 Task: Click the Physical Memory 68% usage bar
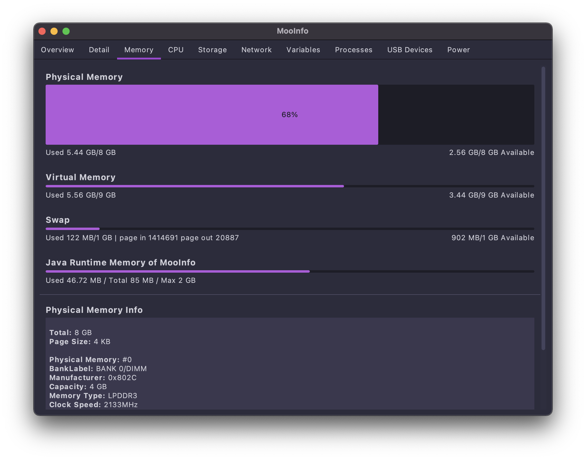pos(290,115)
